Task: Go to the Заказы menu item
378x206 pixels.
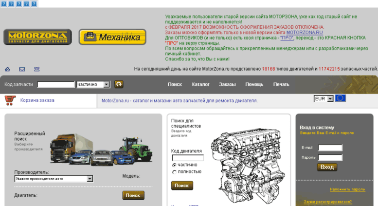Action: [x=227, y=84]
